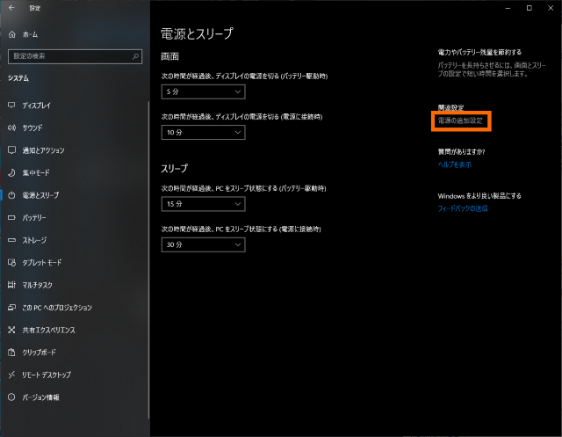Click the back arrow in title bar
This screenshot has width=562, height=437.
pyautogui.click(x=9, y=7)
